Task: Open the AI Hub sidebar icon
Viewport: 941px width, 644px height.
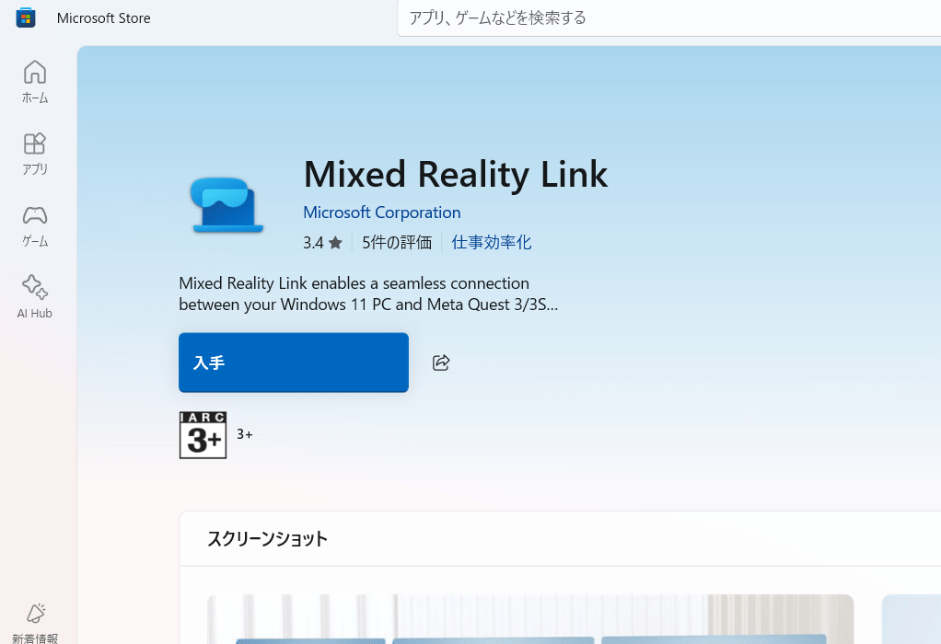Action: (x=34, y=294)
